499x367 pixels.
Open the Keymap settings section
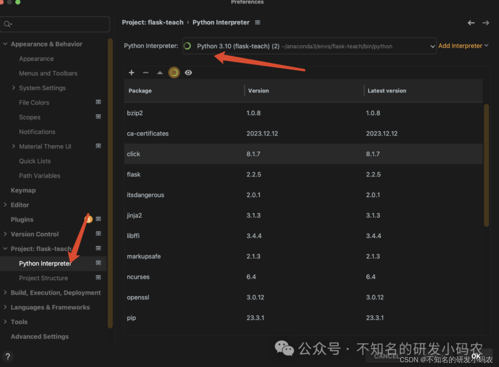(23, 190)
